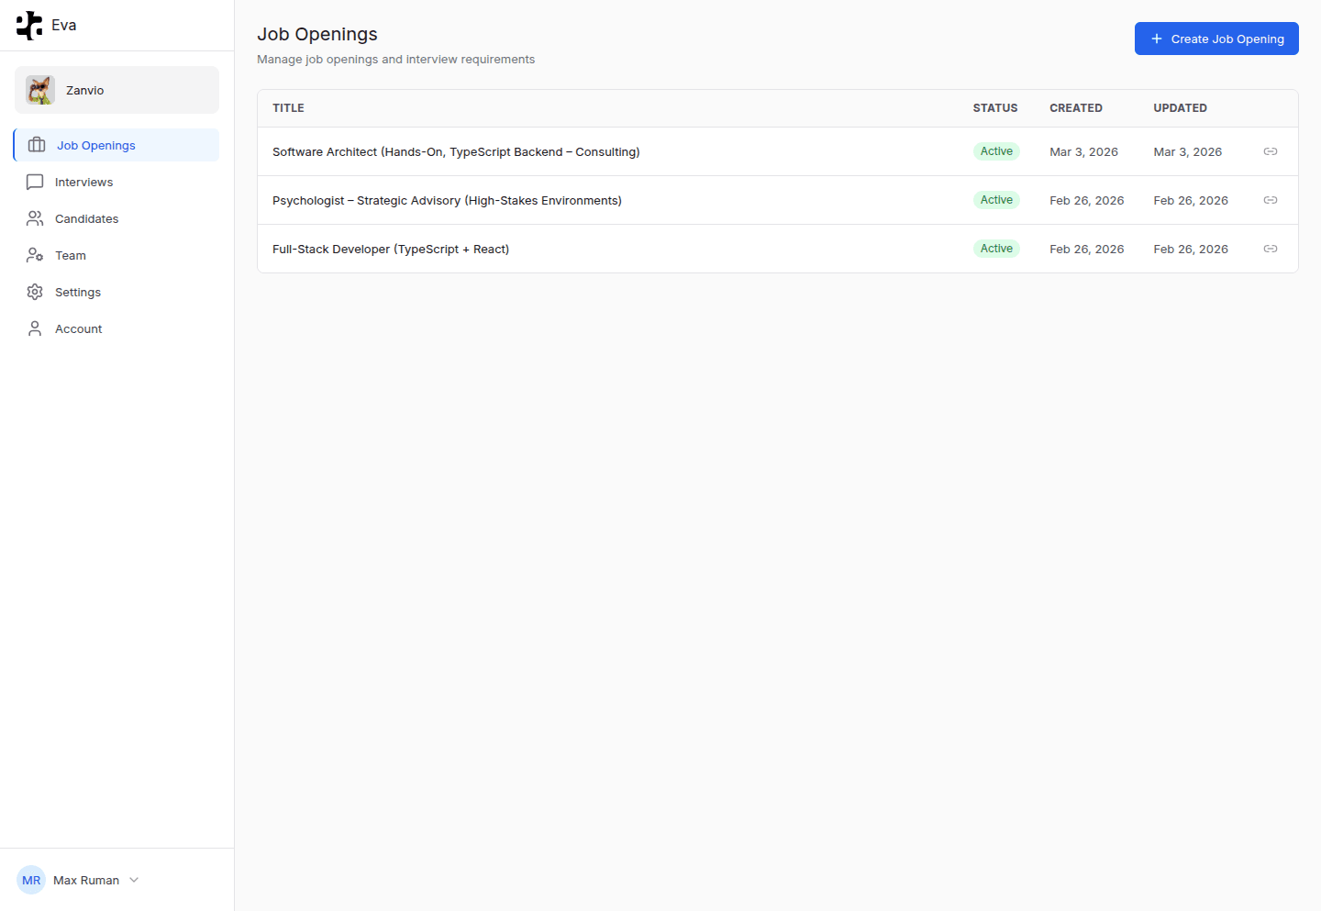The image size is (1321, 911).
Task: Open Software Architect job opening title
Action: click(x=456, y=151)
